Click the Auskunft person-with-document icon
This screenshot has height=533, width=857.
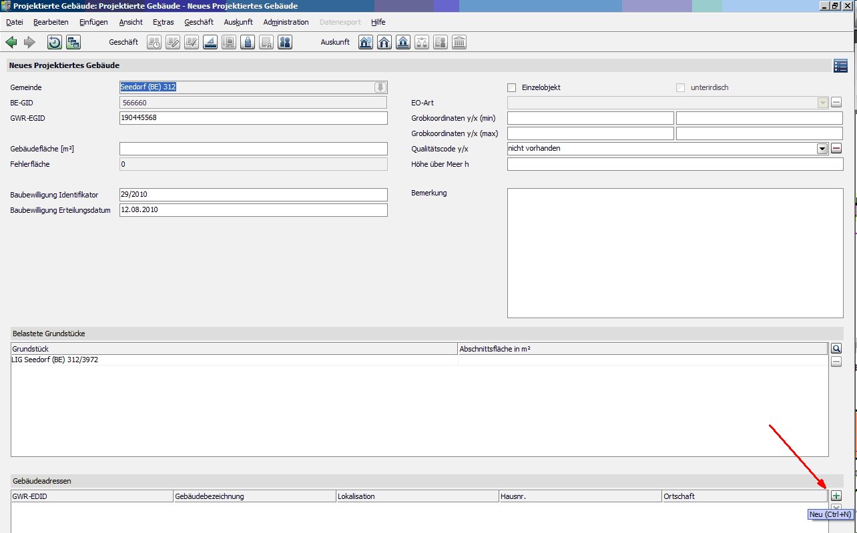point(440,43)
